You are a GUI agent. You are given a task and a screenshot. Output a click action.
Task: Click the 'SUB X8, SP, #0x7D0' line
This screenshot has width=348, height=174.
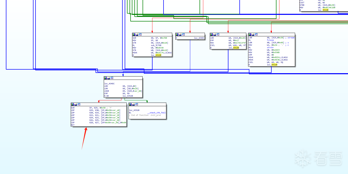(150, 38)
